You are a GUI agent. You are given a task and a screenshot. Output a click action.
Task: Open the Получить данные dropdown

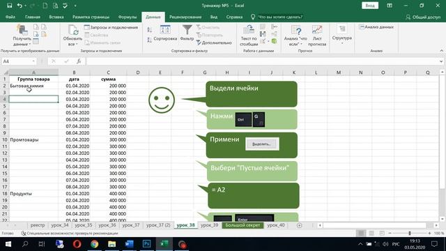pyautogui.click(x=22, y=36)
